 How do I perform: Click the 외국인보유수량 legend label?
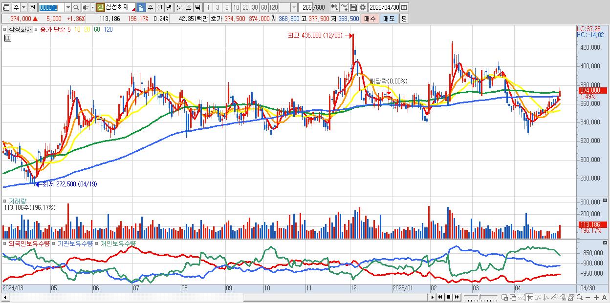29,243
